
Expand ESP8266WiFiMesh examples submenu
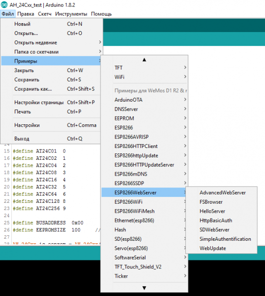coord(144,211)
